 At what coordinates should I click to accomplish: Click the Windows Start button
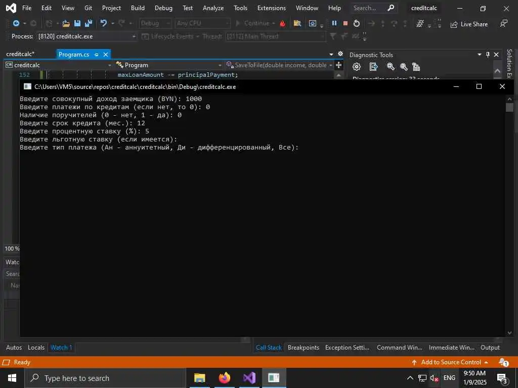[x=12, y=378]
